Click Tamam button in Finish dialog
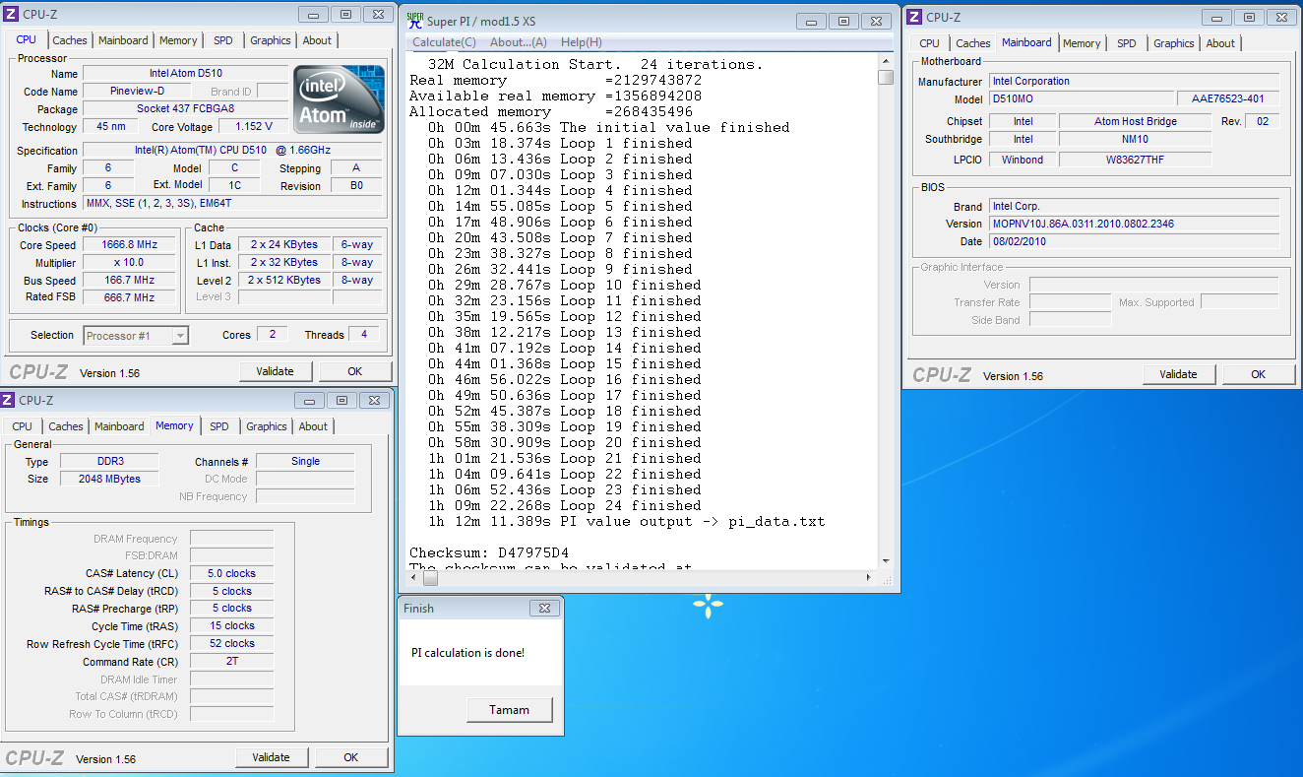 click(x=510, y=710)
